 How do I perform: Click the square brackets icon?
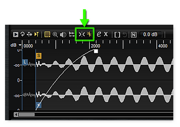(117, 35)
